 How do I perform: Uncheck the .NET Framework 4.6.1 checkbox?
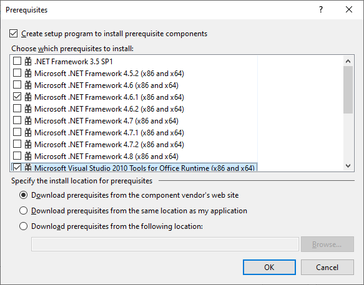17,97
